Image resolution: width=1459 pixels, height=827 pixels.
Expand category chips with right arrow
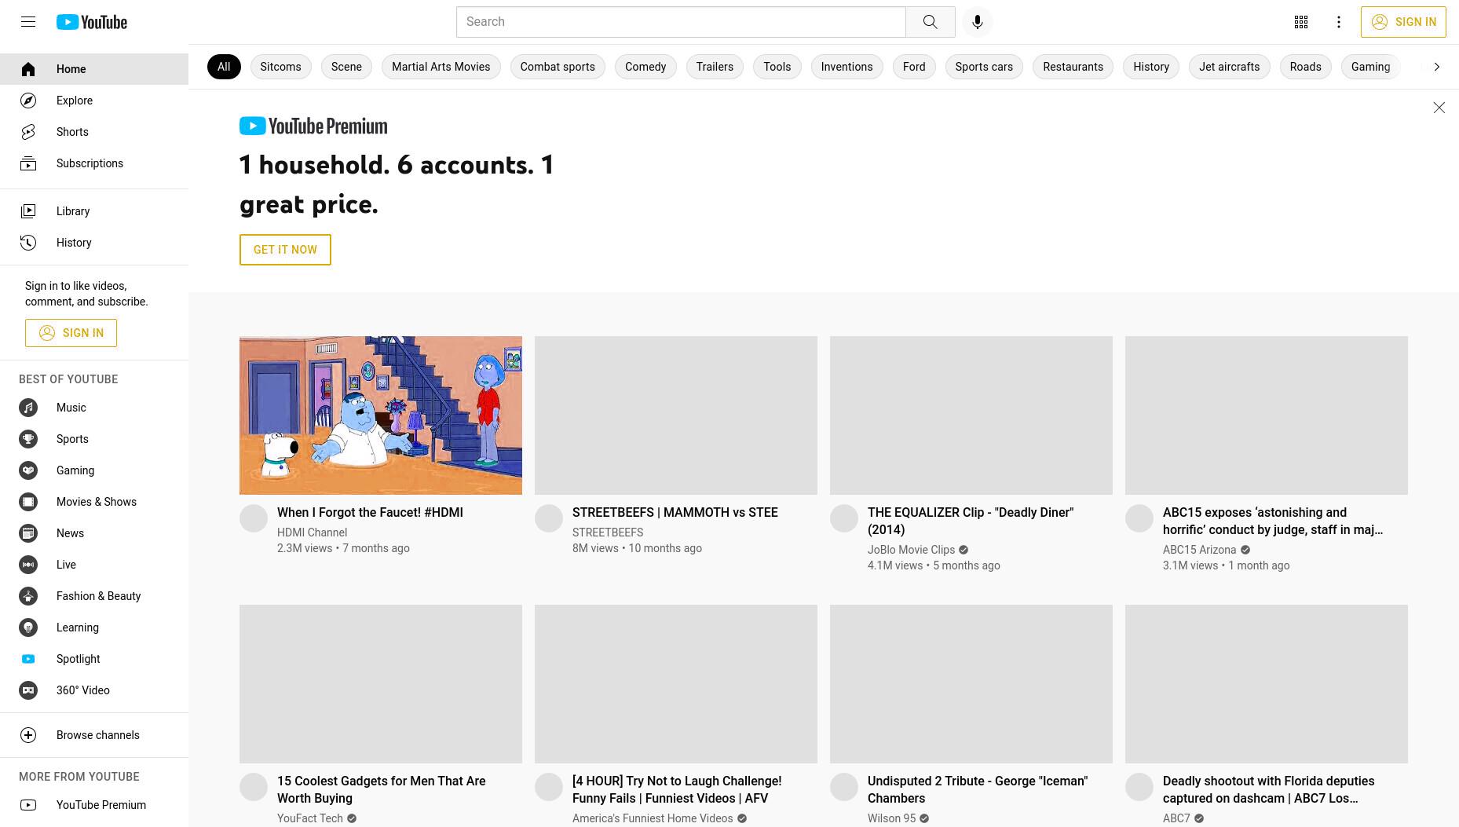(1437, 67)
